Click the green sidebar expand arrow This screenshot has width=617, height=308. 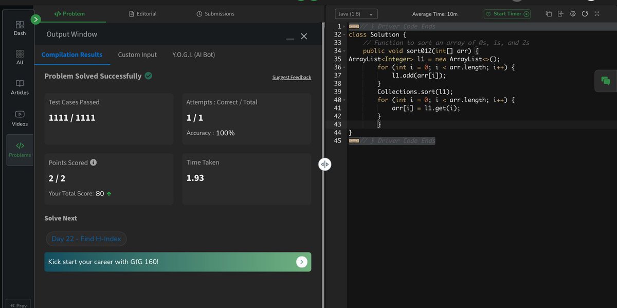coord(35,20)
